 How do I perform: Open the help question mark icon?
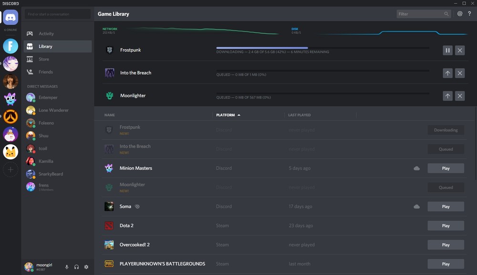[x=469, y=14]
